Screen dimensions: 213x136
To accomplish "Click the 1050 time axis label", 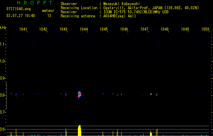I will (205, 29).
